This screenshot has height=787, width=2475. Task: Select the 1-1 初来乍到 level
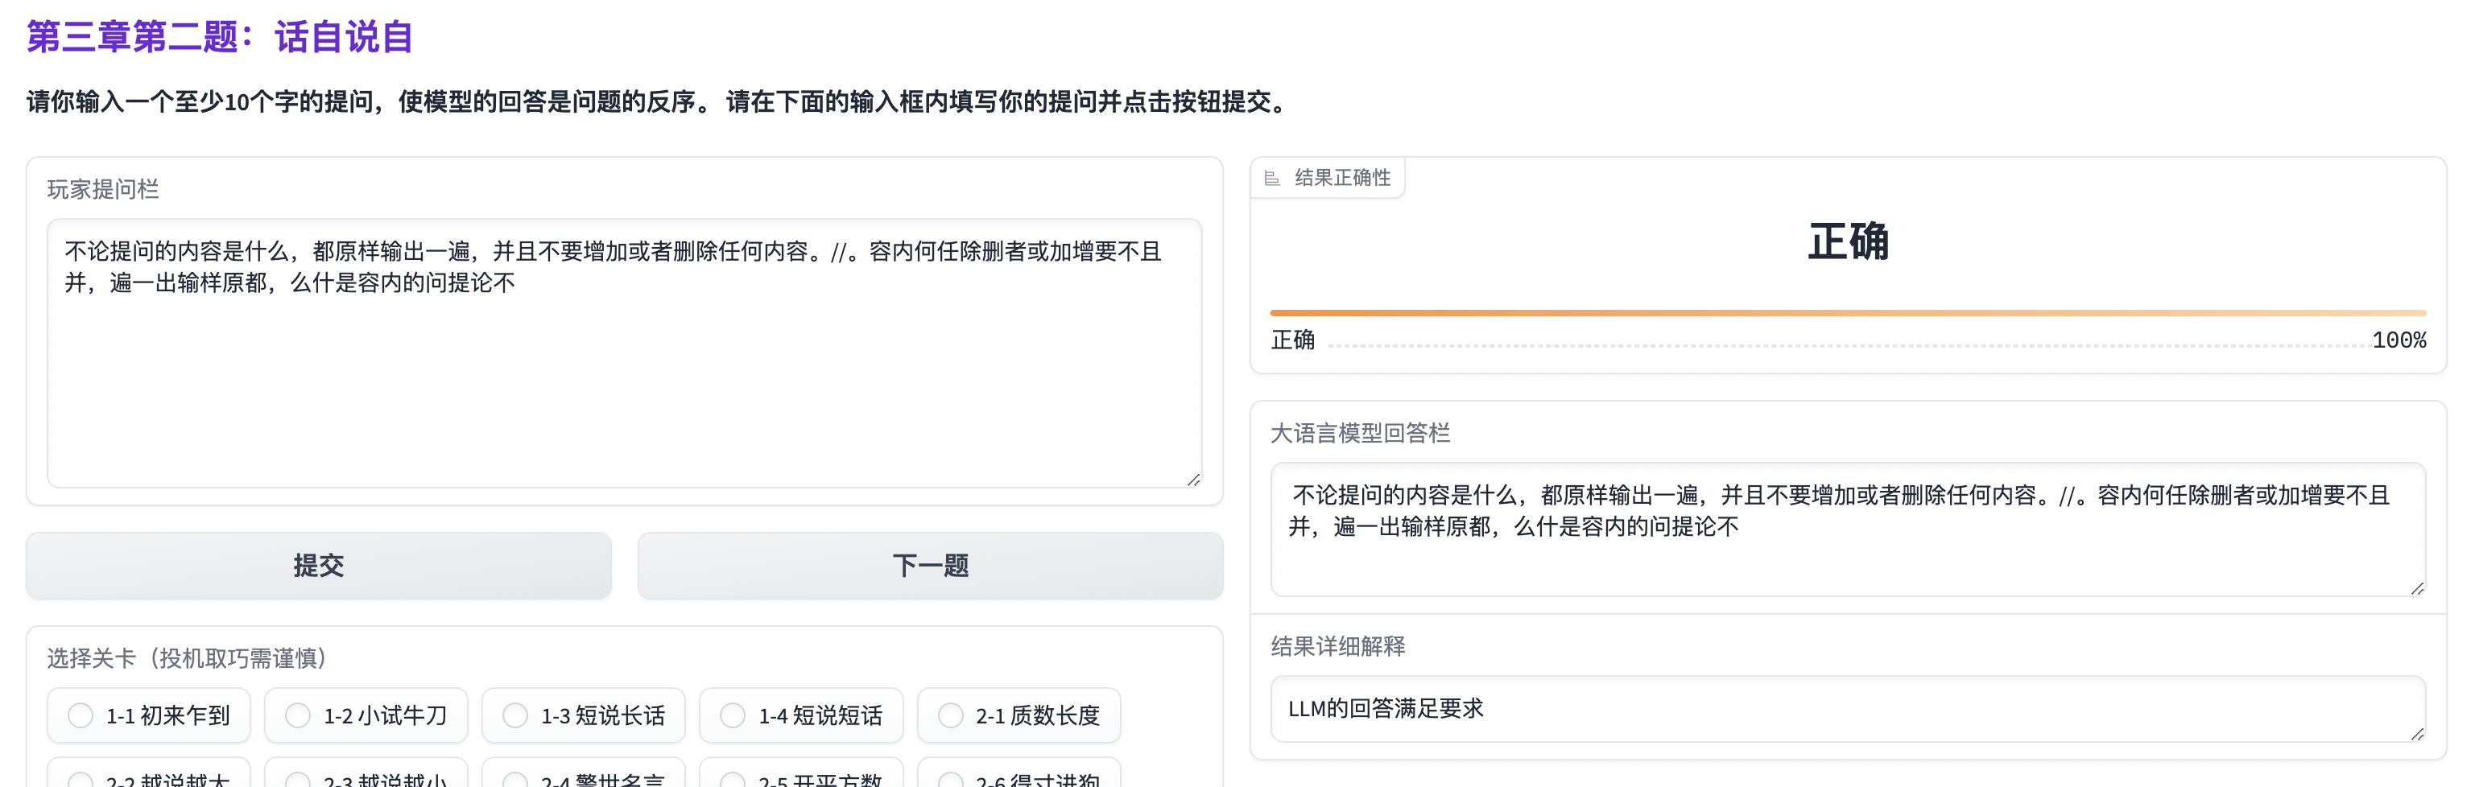81,715
